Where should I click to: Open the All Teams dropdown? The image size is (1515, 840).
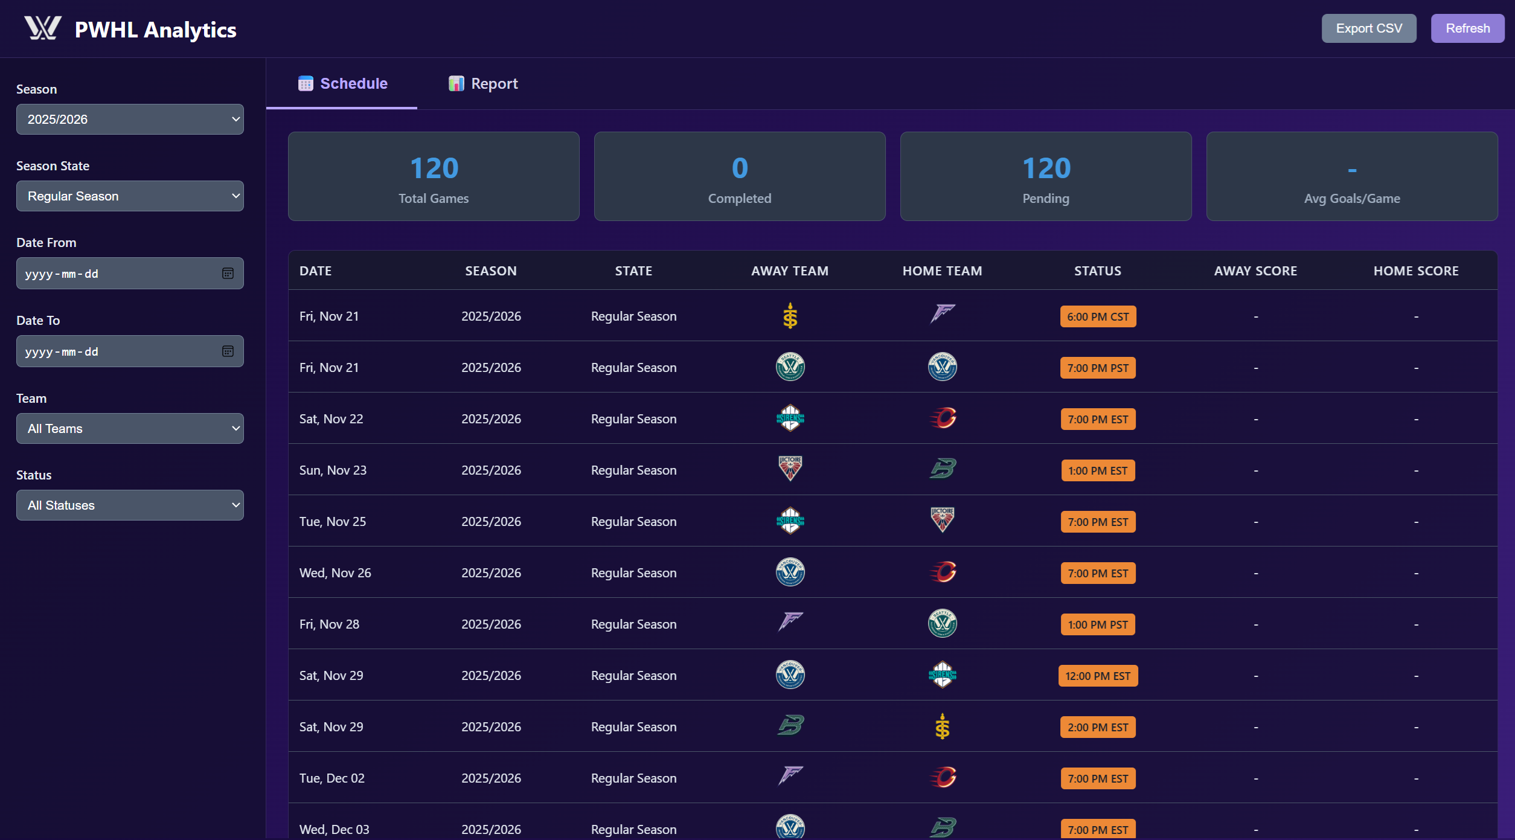[130, 429]
